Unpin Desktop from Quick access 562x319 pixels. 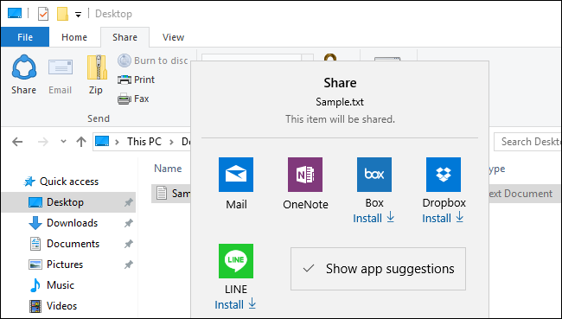click(128, 202)
